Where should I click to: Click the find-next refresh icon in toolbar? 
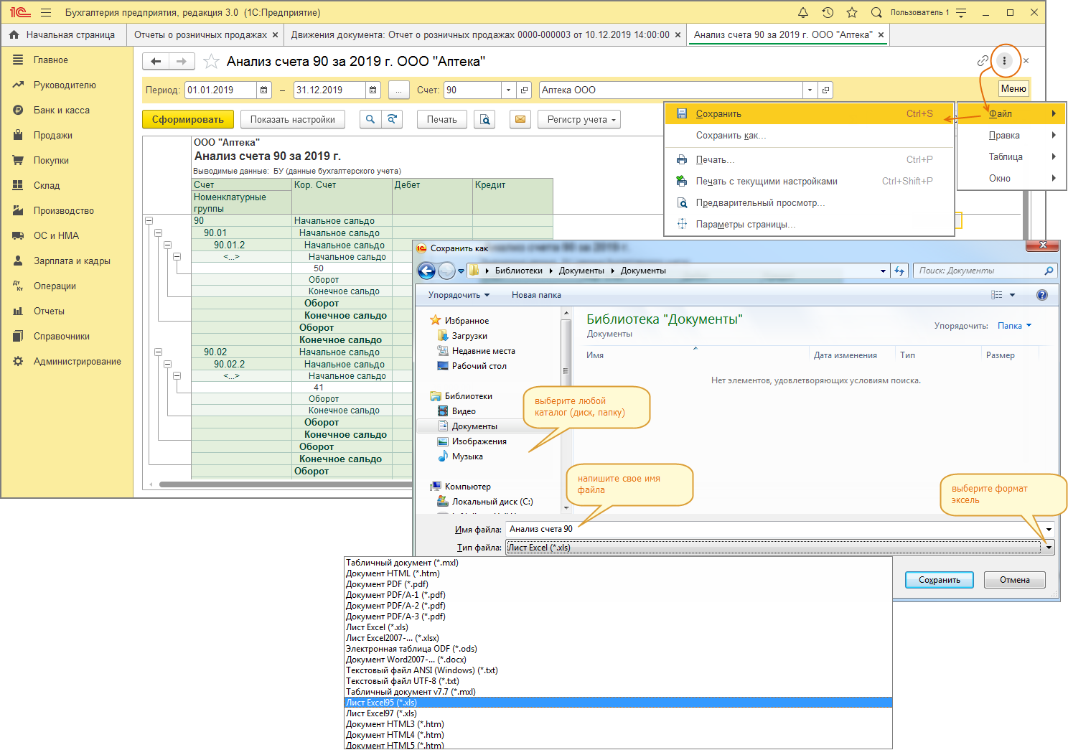(392, 119)
